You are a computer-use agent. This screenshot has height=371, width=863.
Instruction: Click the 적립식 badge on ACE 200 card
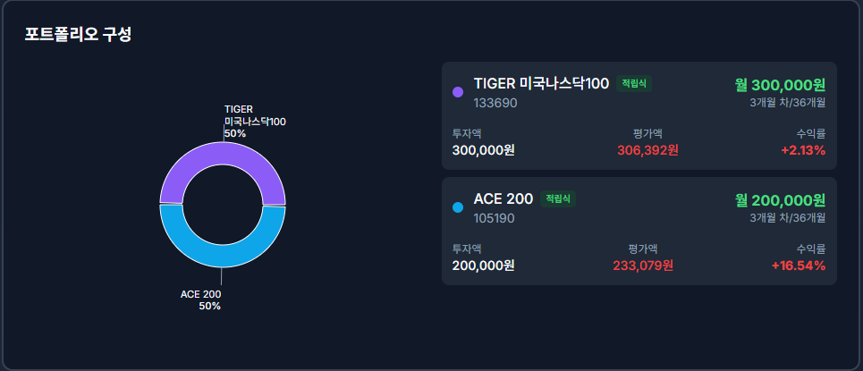click(557, 198)
